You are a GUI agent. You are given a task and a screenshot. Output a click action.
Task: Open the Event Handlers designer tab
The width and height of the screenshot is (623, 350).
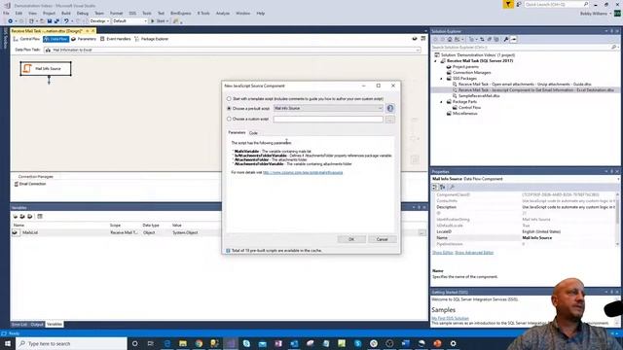point(115,39)
